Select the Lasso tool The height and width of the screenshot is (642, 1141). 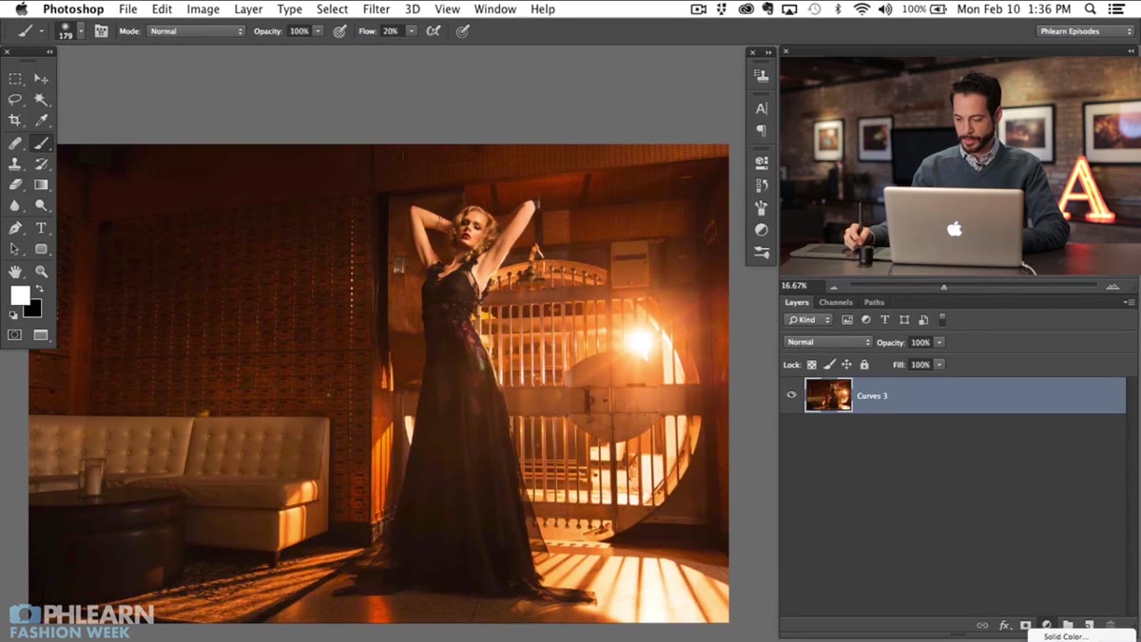coord(15,100)
